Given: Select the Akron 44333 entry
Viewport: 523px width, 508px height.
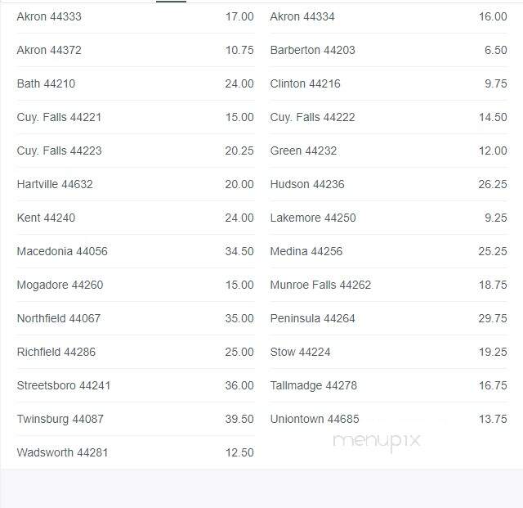Looking at the screenshot, I should coord(136,16).
